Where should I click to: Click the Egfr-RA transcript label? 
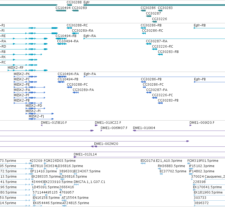[x=90, y=36]
